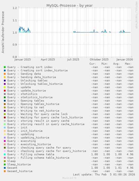Click legend entry checking query cache for query
Viewport: 139px width, 181px height.
(x=39, y=148)
